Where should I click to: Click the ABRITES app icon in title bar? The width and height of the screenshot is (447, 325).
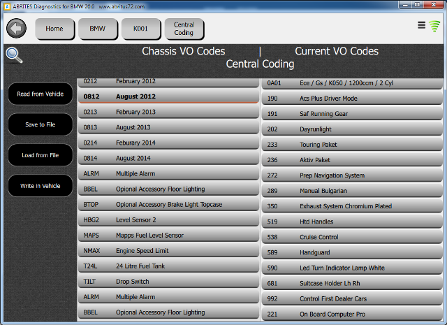(x=8, y=6)
